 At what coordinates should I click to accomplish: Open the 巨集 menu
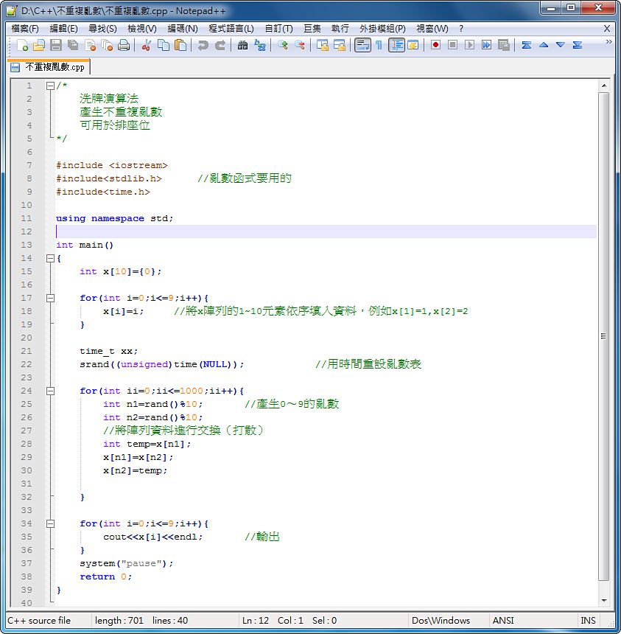click(312, 29)
